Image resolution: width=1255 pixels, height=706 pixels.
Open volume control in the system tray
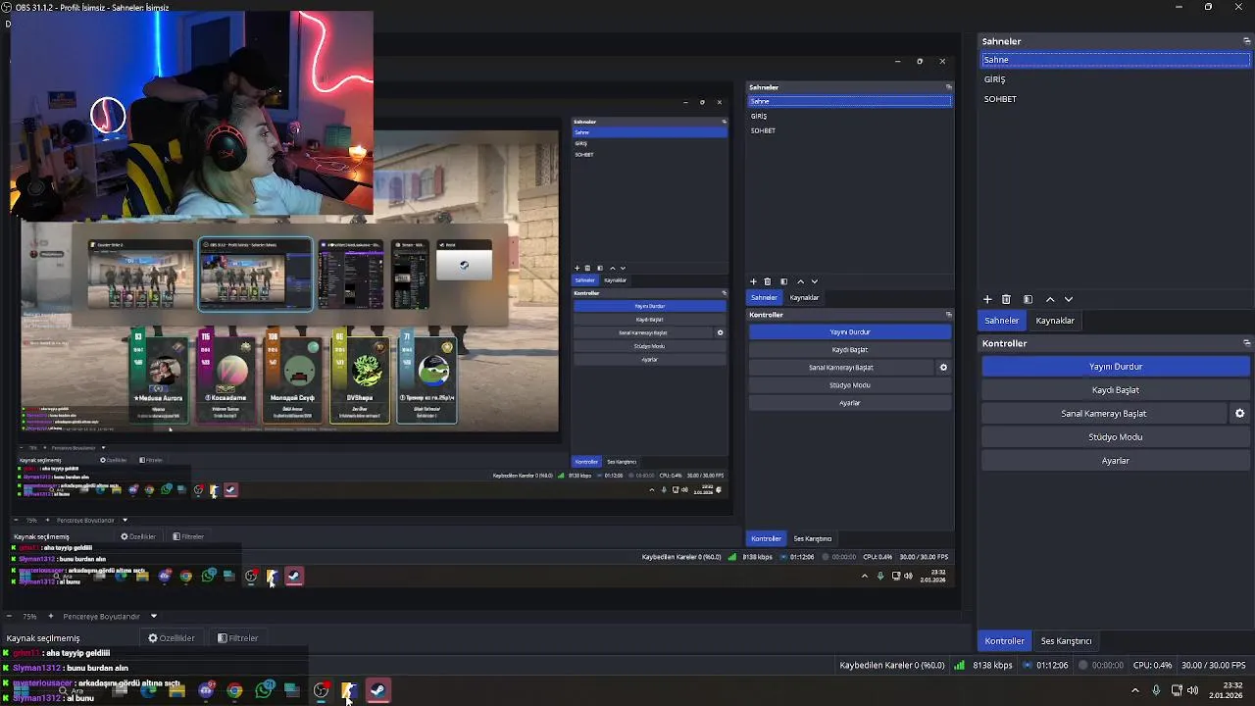click(x=1192, y=690)
